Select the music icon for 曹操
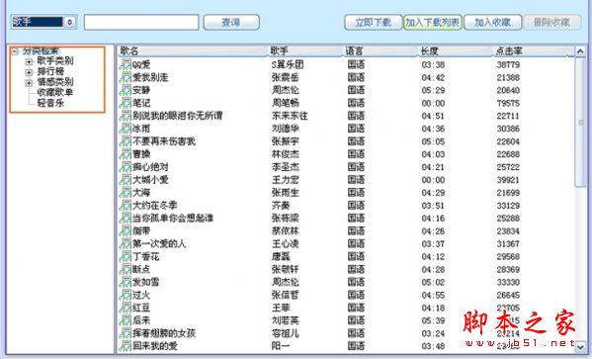The image size is (592, 359). coord(126,154)
